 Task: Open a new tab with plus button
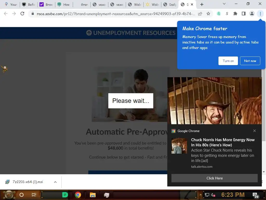[x=202, y=4]
